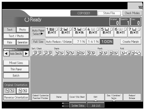Screen dimensions: 145x109
Task: Select the half Fold icon
Action: pyautogui.click(x=125, y=53)
